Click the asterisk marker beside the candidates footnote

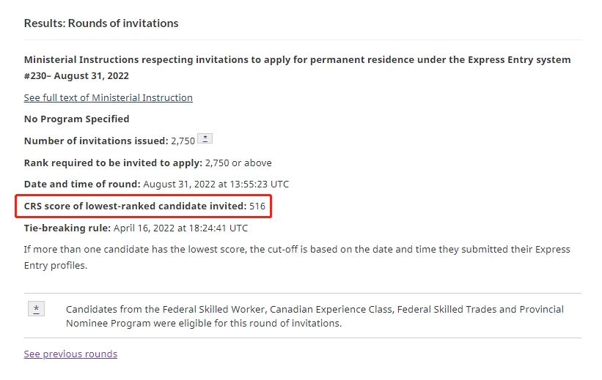pyautogui.click(x=36, y=308)
